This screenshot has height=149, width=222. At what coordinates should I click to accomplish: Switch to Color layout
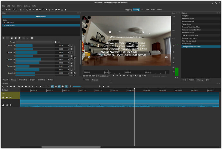tap(147, 10)
